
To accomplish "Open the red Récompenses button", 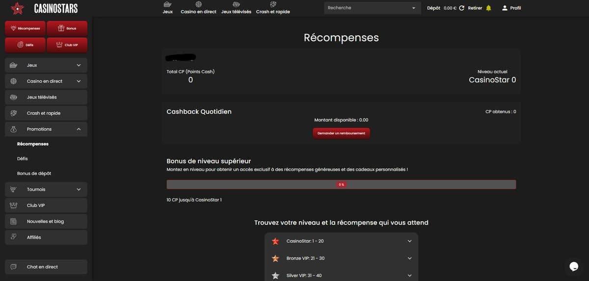I will click(x=25, y=28).
